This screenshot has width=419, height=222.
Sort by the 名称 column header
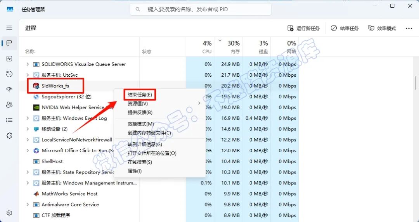coord(80,47)
